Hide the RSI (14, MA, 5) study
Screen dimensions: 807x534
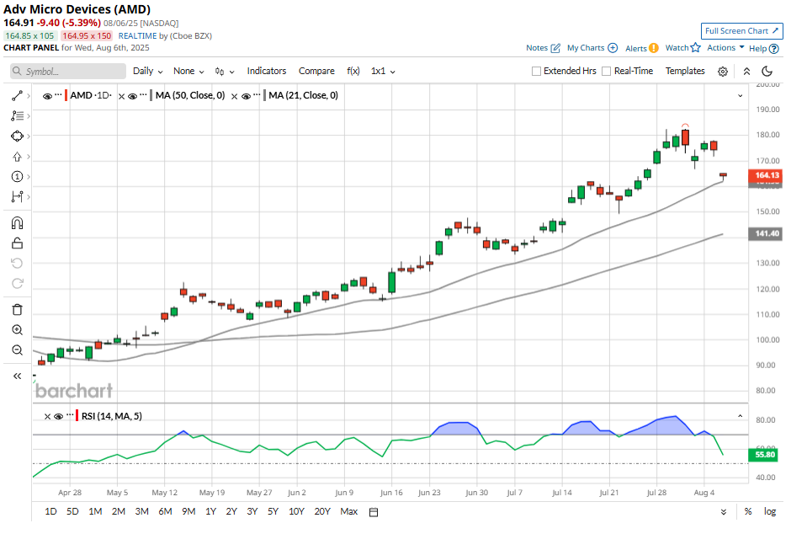pyautogui.click(x=58, y=417)
